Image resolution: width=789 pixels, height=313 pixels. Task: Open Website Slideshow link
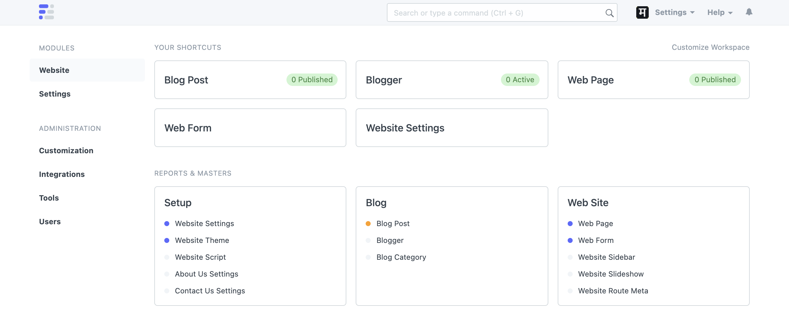(x=611, y=274)
